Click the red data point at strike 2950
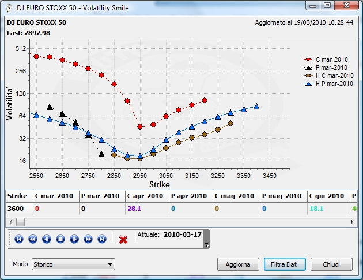Image resolution: width=363 pixels, height=280 pixels. (x=140, y=127)
